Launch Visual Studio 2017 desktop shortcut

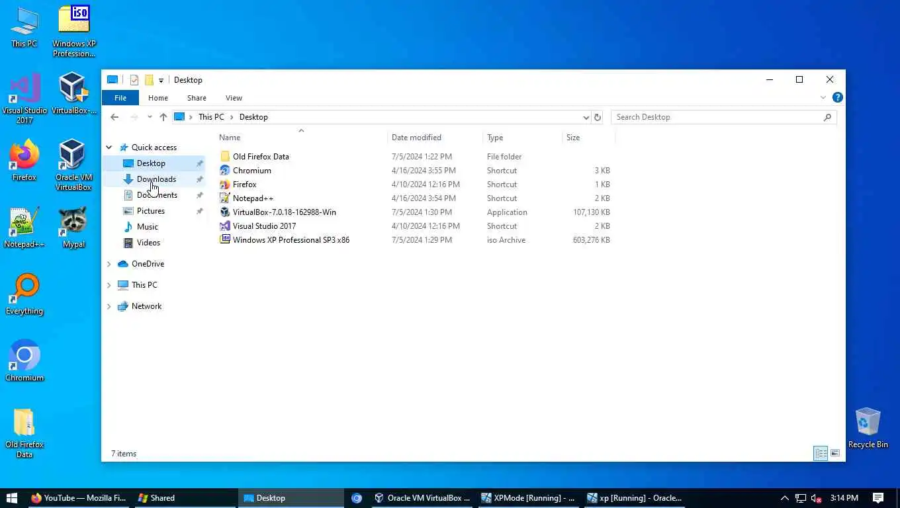(24, 99)
